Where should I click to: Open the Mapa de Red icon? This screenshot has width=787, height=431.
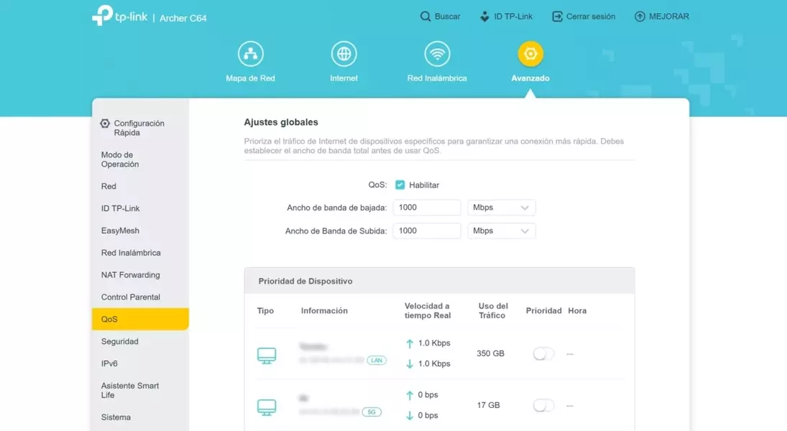tap(250, 54)
